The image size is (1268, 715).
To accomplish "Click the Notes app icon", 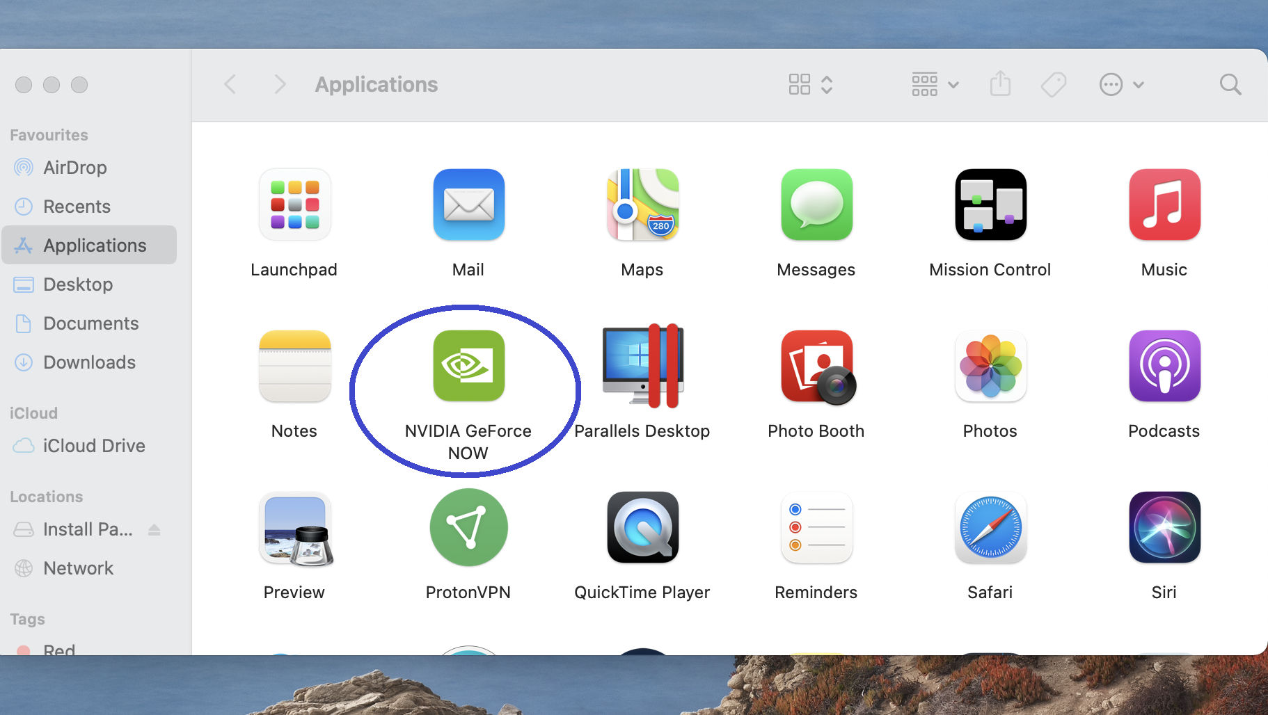I will pyautogui.click(x=294, y=366).
